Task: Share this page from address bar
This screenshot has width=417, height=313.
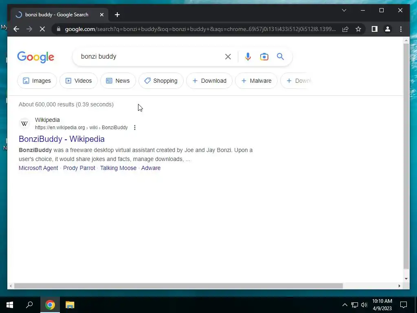Action: click(345, 29)
